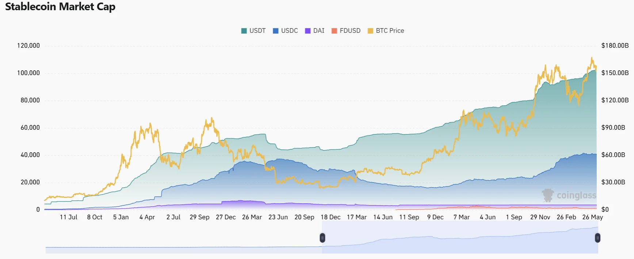Viewport: 634px width, 259px height.
Task: Click the blue USDC legend color swatch
Action: pyautogui.click(x=276, y=31)
